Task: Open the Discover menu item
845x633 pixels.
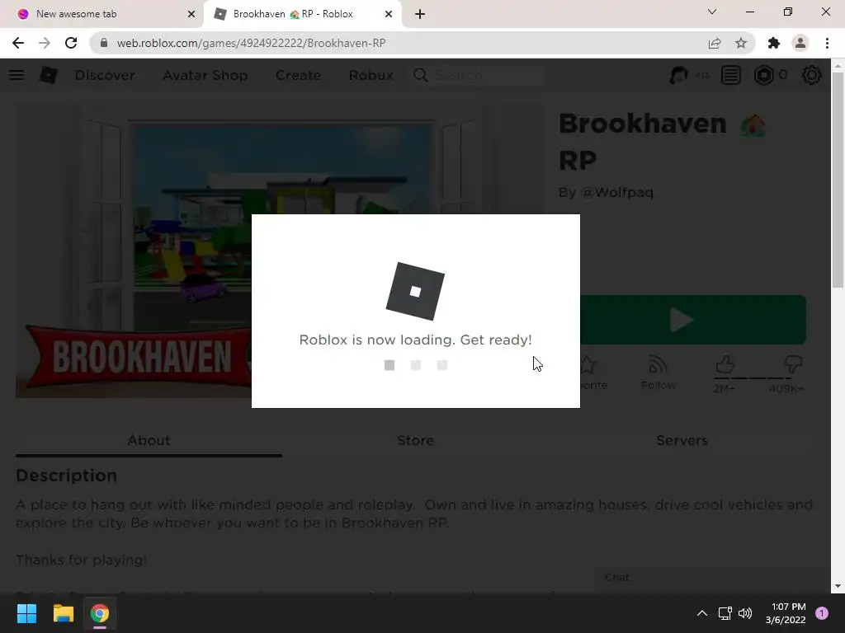Action: click(105, 75)
